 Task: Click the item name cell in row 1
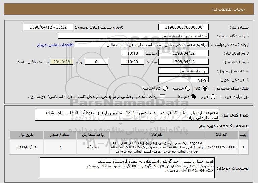(x=157, y=147)
